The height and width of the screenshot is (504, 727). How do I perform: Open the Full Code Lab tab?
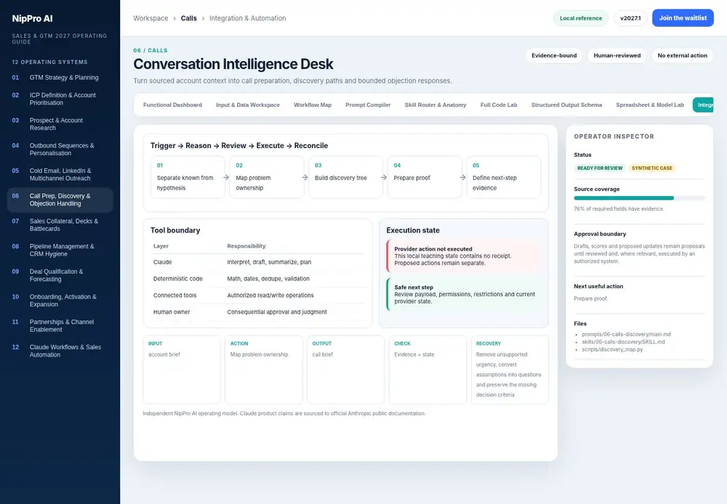[x=499, y=105]
